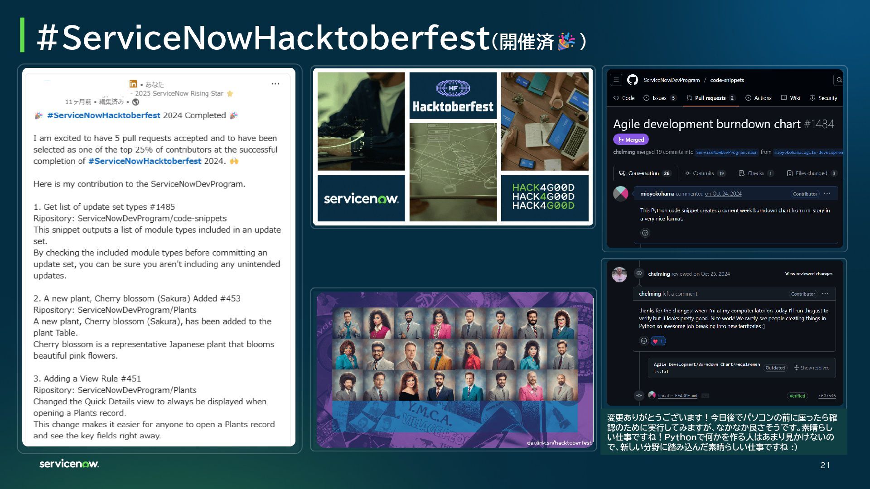The width and height of the screenshot is (870, 489).
Task: Open the code-snippets repository link
Action: point(727,80)
